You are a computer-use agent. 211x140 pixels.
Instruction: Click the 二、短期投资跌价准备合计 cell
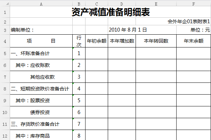(41, 89)
